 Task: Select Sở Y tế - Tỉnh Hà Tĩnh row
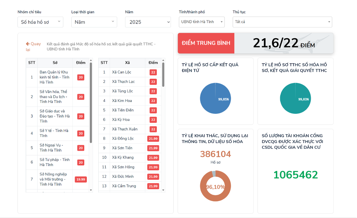[x=54, y=133]
